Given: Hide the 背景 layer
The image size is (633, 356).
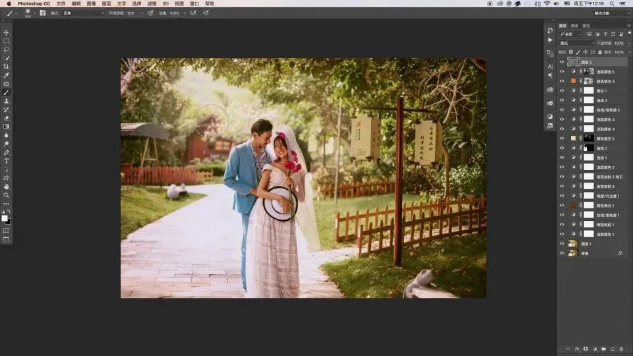Looking at the screenshot, I should tap(562, 253).
